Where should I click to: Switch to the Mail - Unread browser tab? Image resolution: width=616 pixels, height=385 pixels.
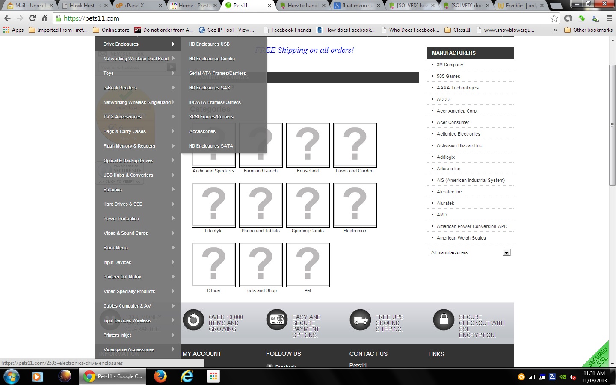pyautogui.click(x=30, y=6)
